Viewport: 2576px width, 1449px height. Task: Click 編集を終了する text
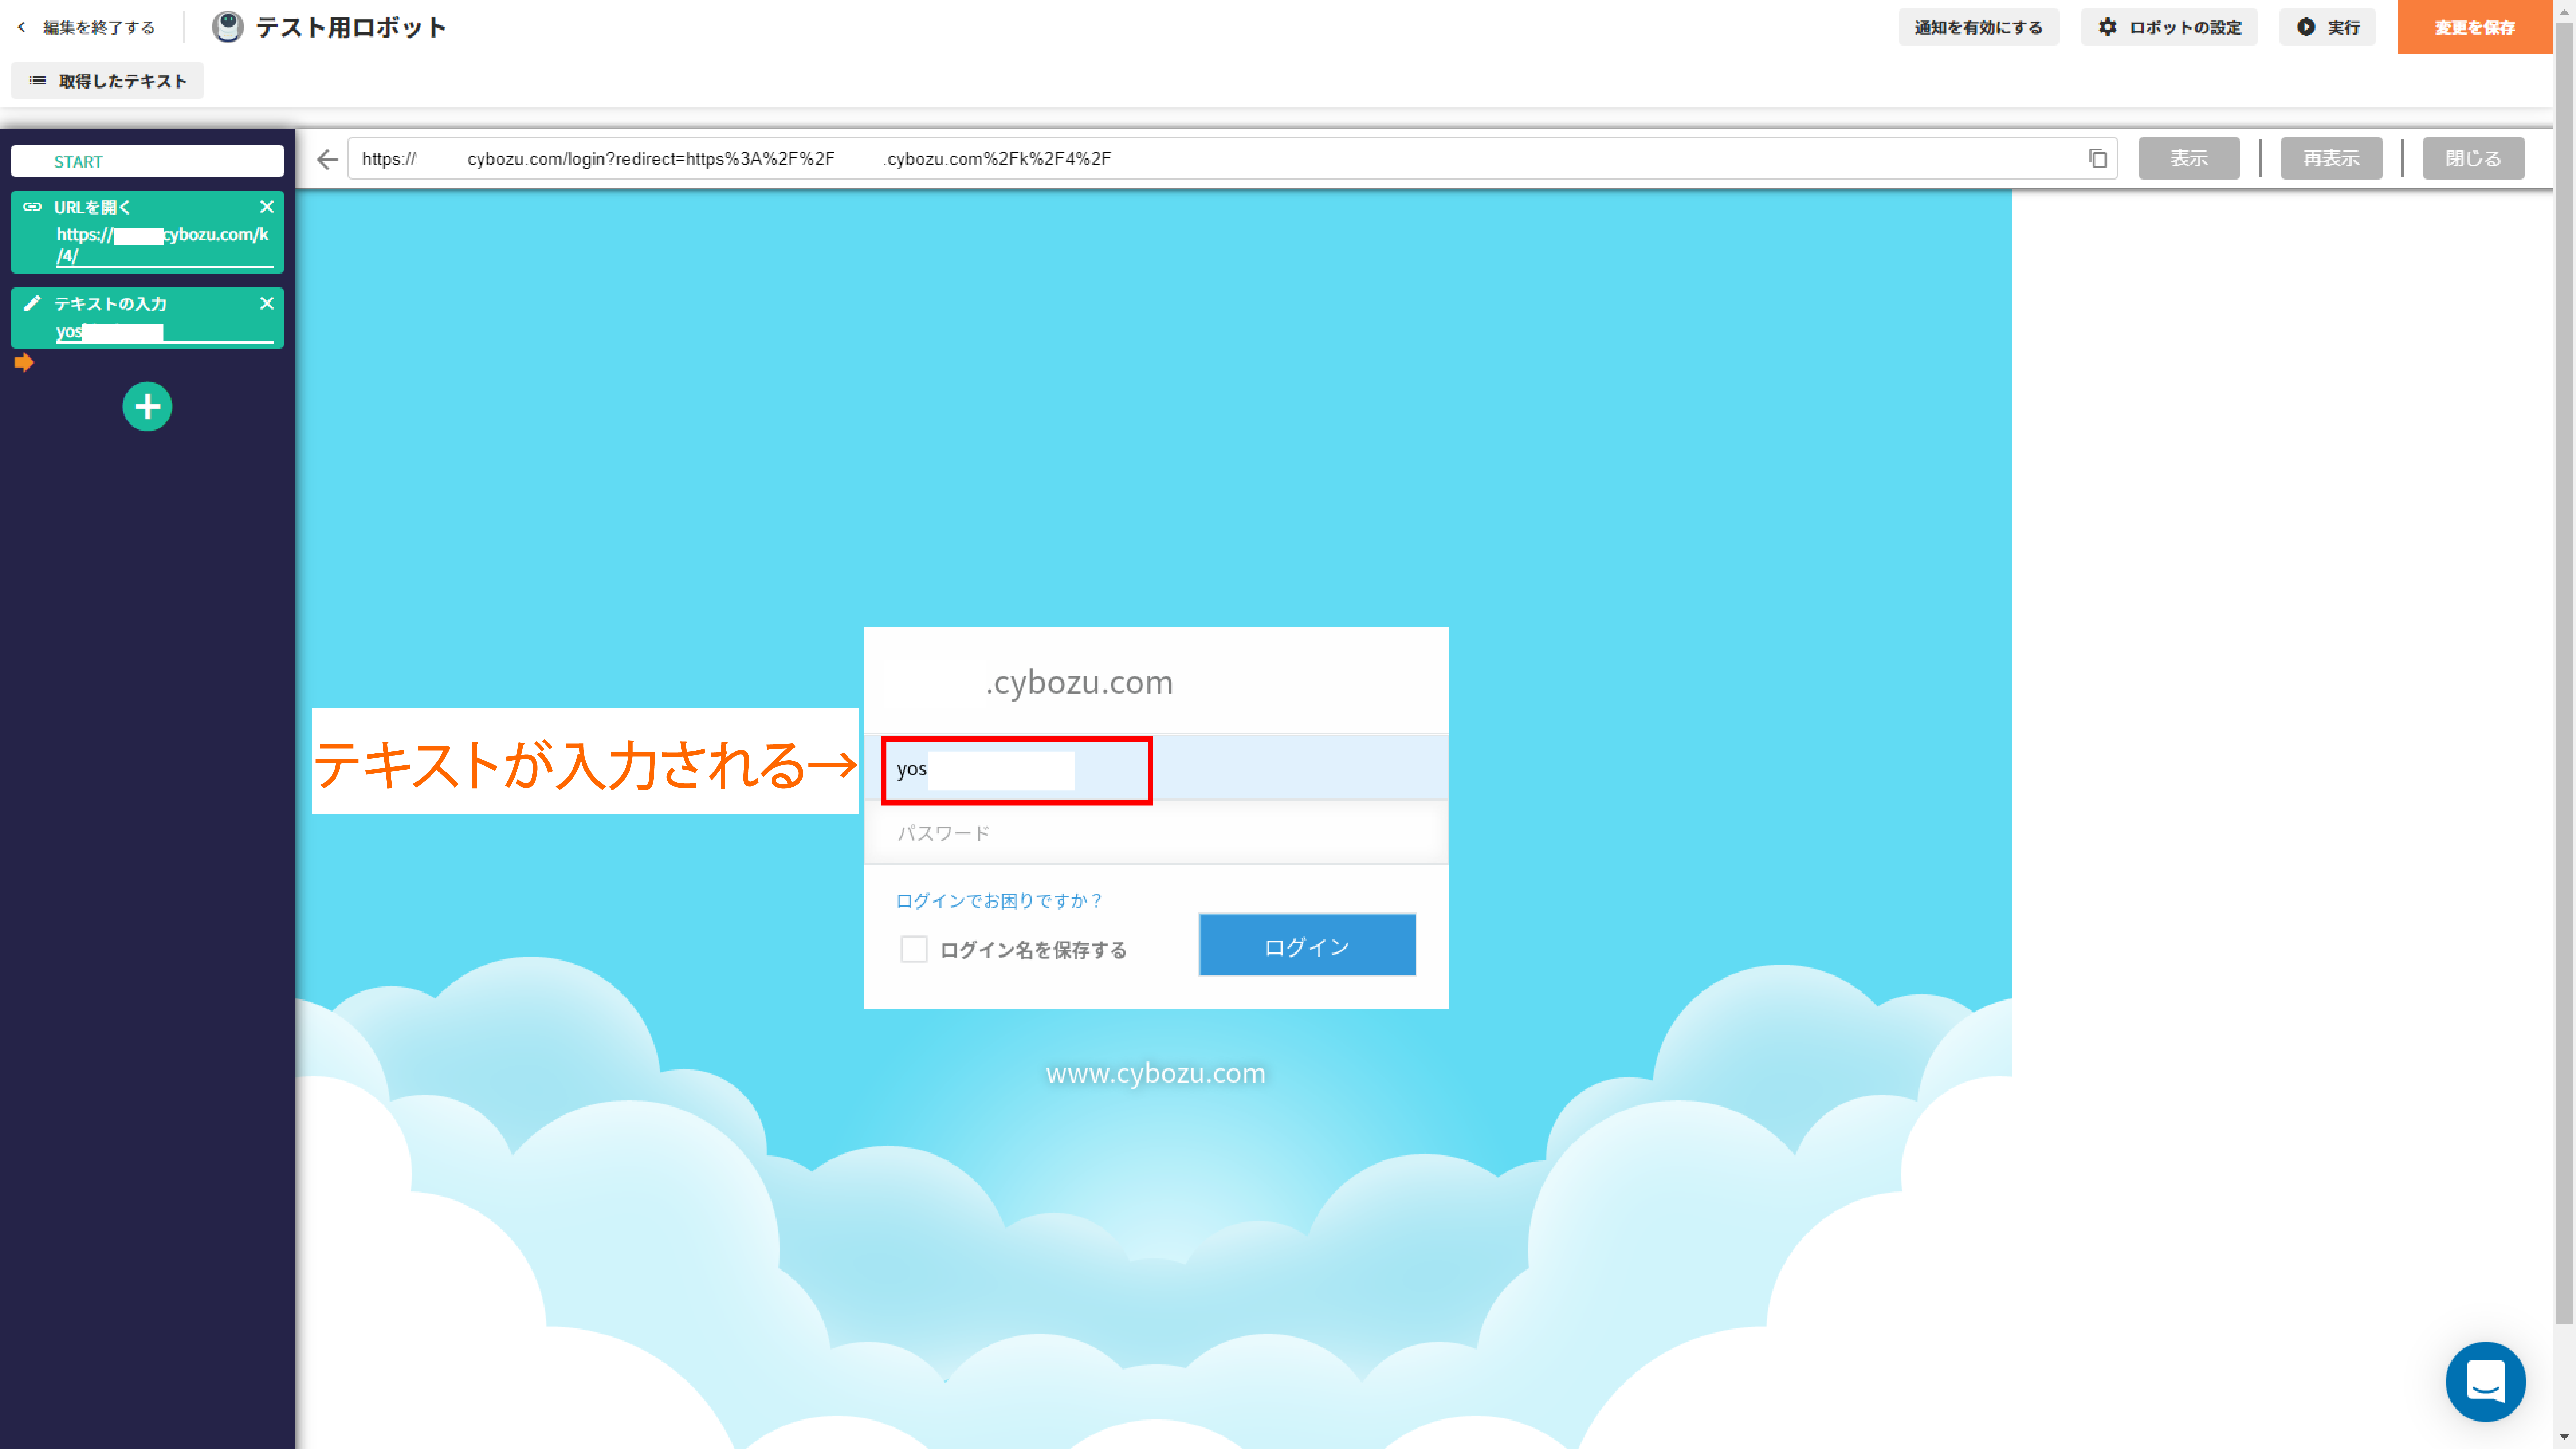(99, 27)
